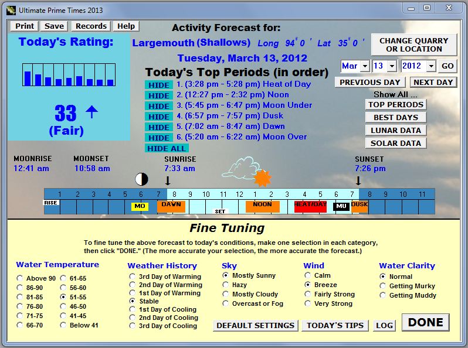Select Water Temperature 46-50
The image size is (468, 348).
pos(63,306)
